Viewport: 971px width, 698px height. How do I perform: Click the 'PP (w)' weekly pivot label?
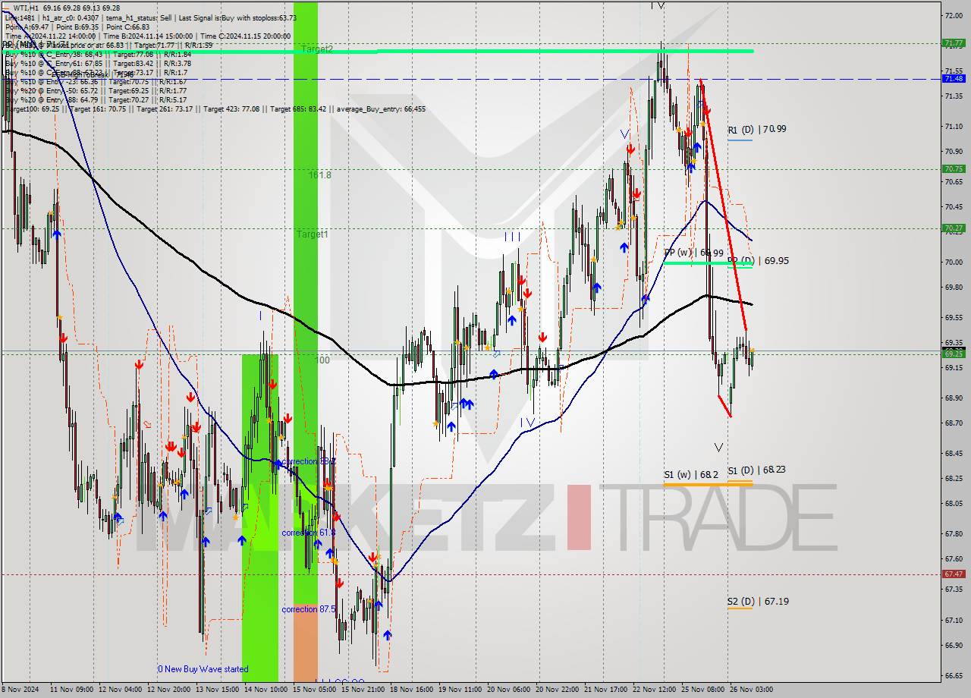click(680, 252)
